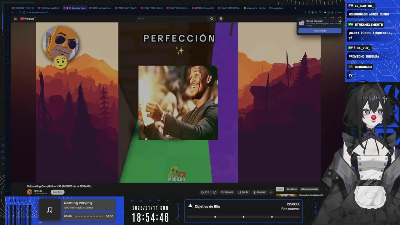This screenshot has width=400, height=225.
Task: Click the 18:54:46 clock display
Action: click(x=150, y=217)
